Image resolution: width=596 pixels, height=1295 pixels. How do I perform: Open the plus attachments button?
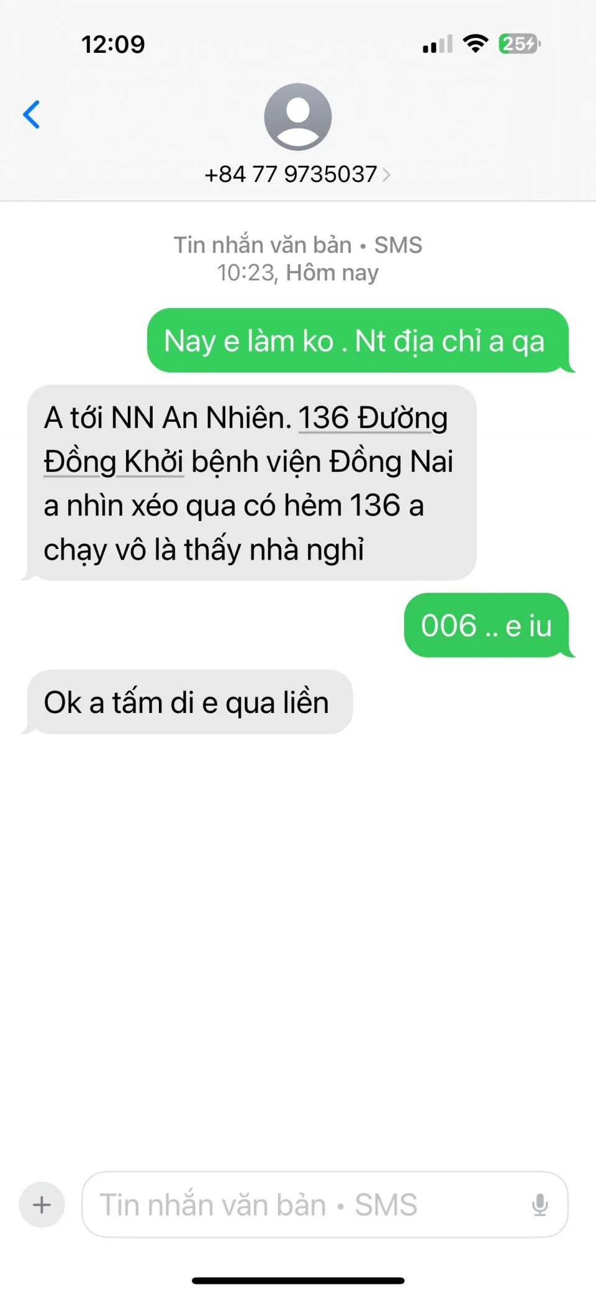tap(42, 1205)
